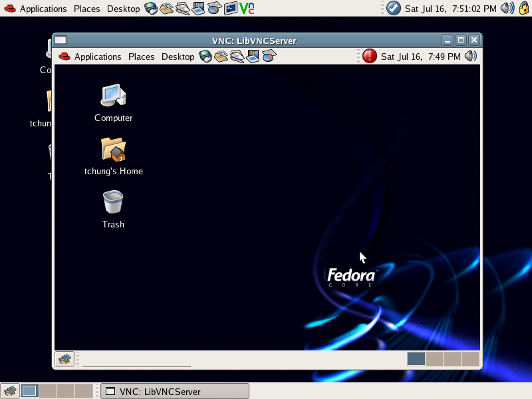Click the clock showing 7:49 PM in VNC
This screenshot has height=399, width=532.
pos(421,57)
